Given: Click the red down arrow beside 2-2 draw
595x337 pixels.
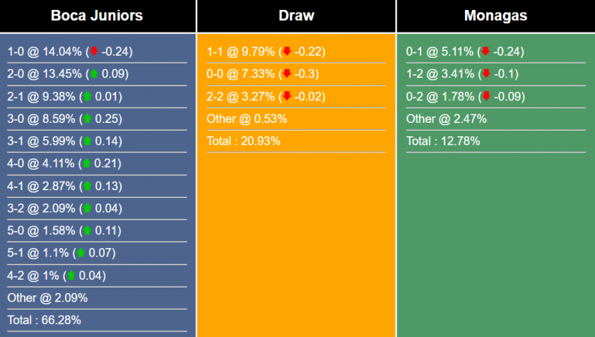Looking at the screenshot, I should 287,96.
